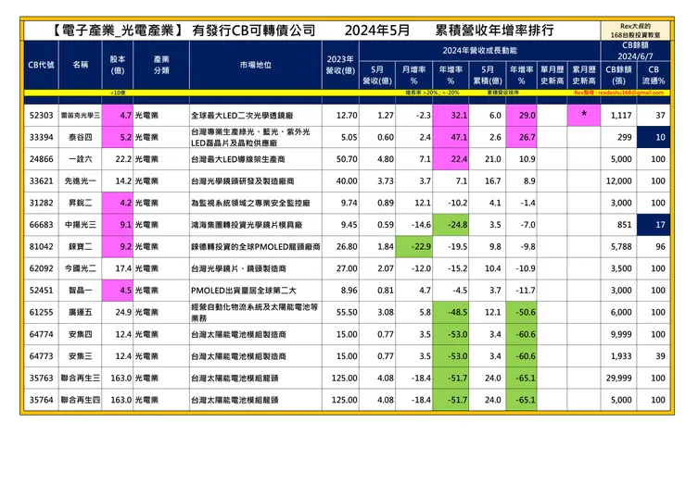The width and height of the screenshot is (686, 484).
Task: Click the name 先進光一
Action: pyautogui.click(x=80, y=180)
